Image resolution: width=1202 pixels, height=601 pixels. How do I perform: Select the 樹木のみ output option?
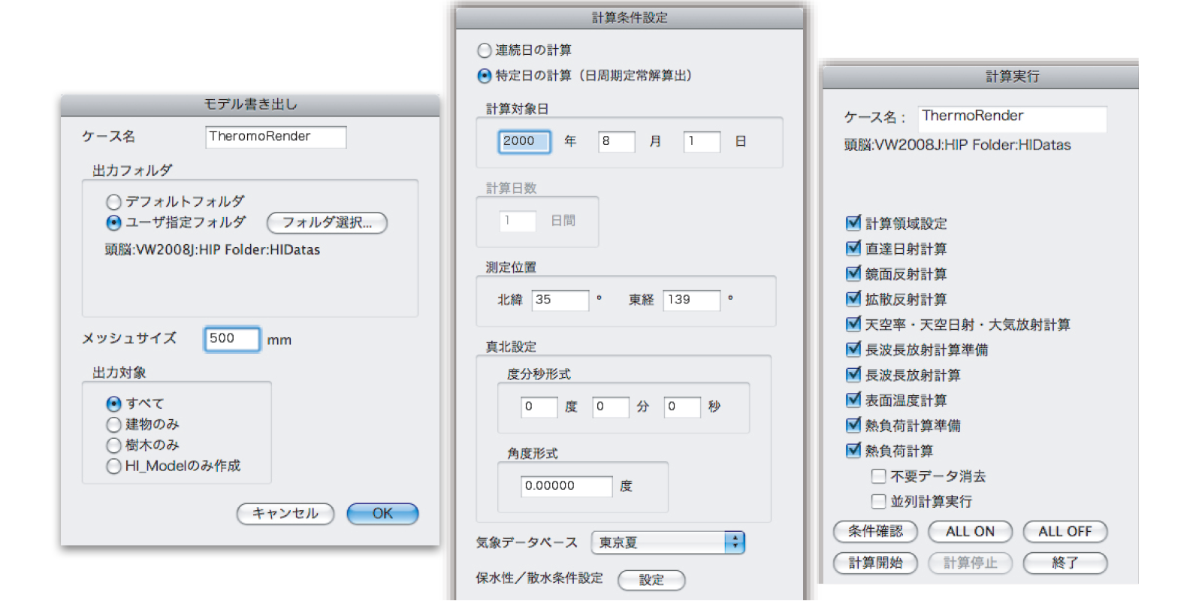(x=114, y=445)
